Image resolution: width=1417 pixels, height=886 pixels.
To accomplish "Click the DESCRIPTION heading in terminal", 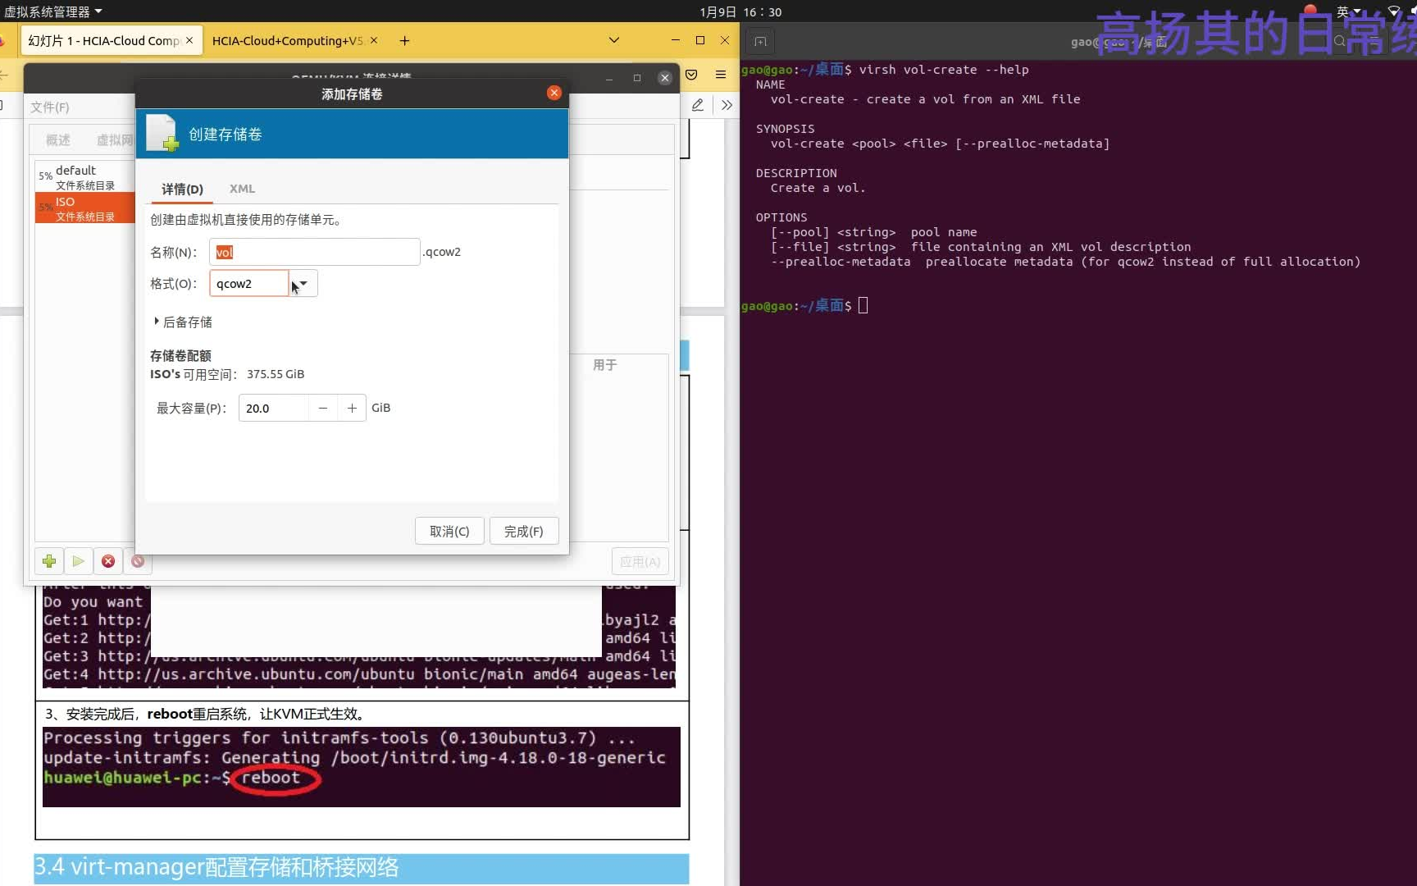I will (x=796, y=173).
